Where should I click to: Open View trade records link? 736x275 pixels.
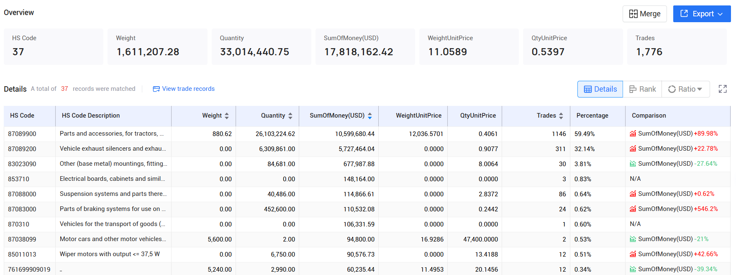188,89
